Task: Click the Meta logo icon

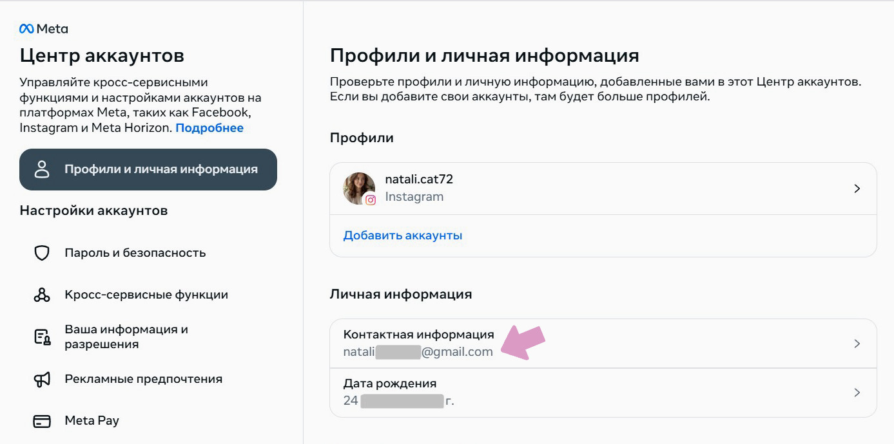Action: [28, 28]
